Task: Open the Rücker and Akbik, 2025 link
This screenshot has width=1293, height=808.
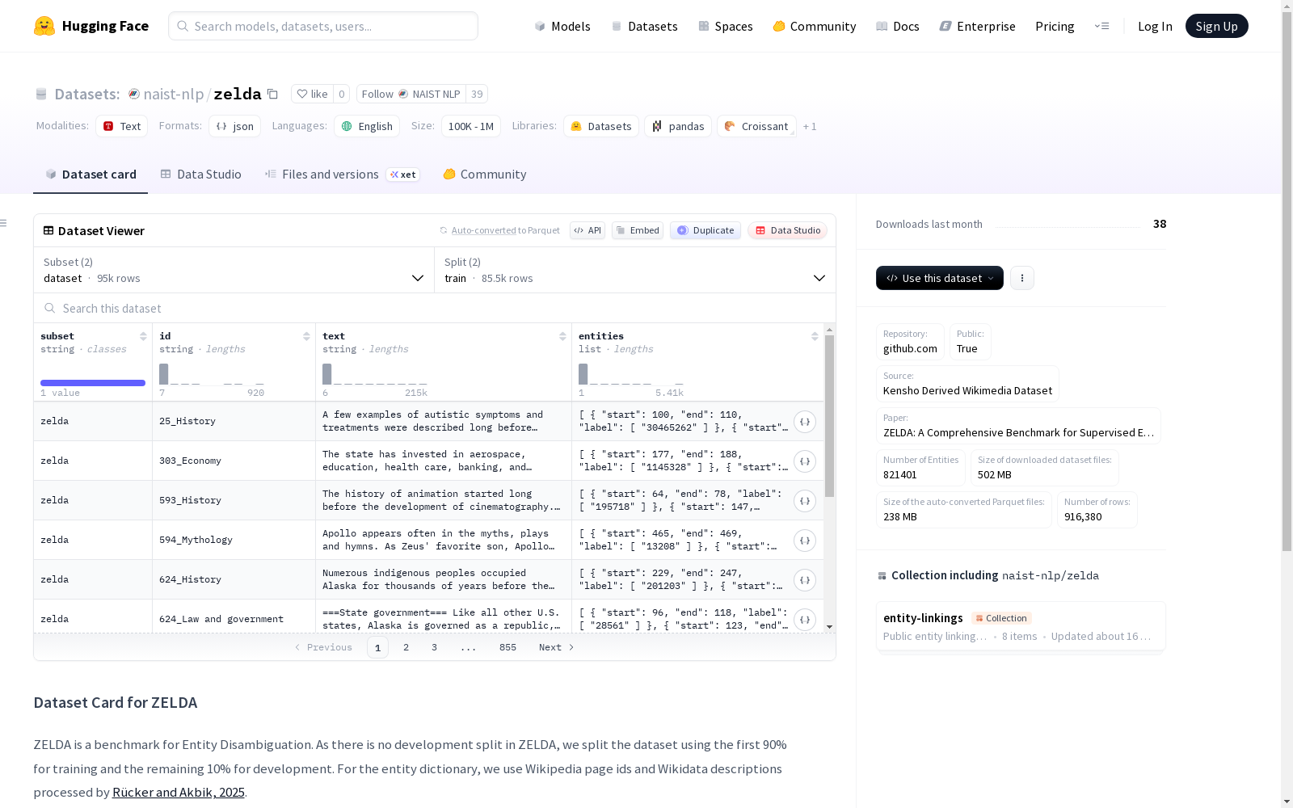Action: 179,793
